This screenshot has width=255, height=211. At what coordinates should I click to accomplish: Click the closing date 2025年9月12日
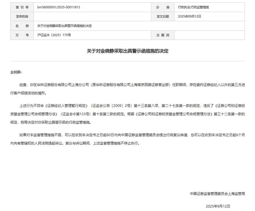pyautogui.click(x=218, y=206)
